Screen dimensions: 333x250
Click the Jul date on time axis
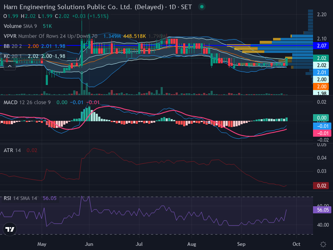click(x=139, y=244)
